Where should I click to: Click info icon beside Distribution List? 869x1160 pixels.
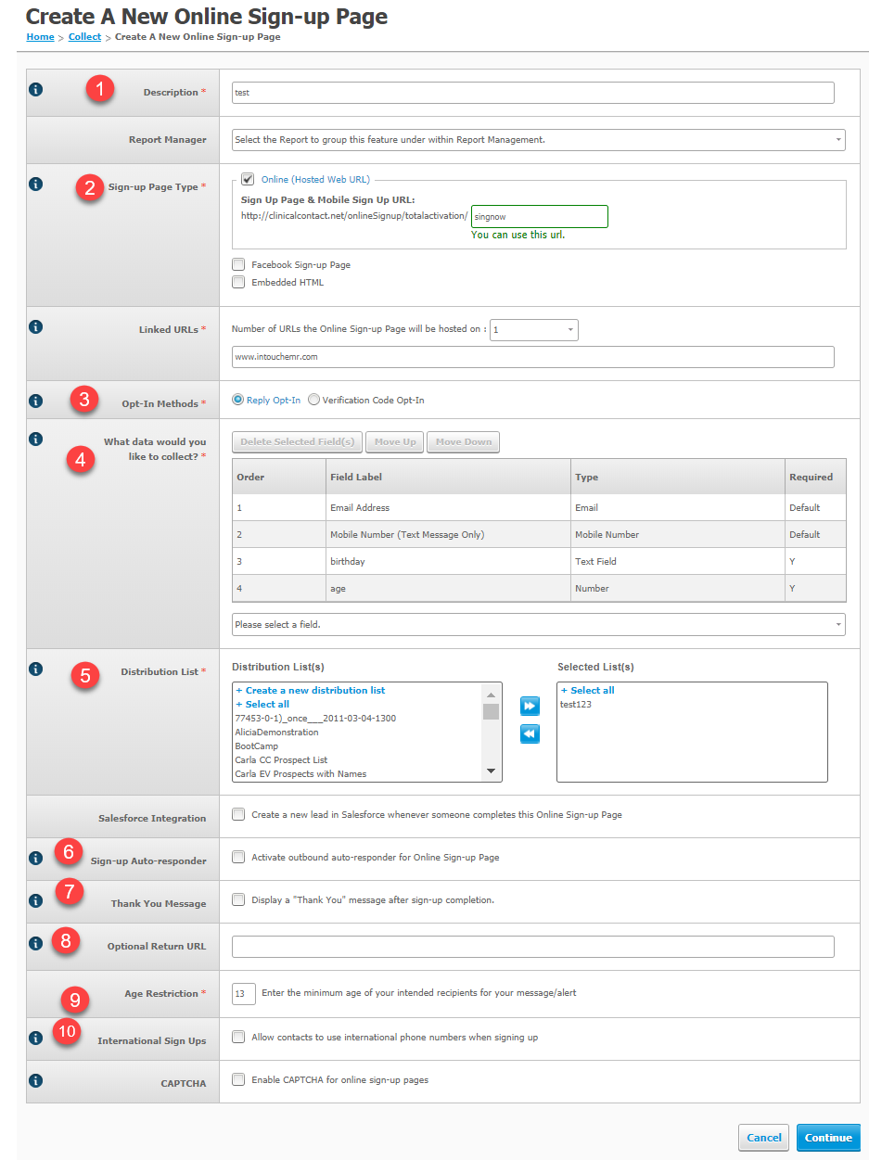pyautogui.click(x=36, y=669)
